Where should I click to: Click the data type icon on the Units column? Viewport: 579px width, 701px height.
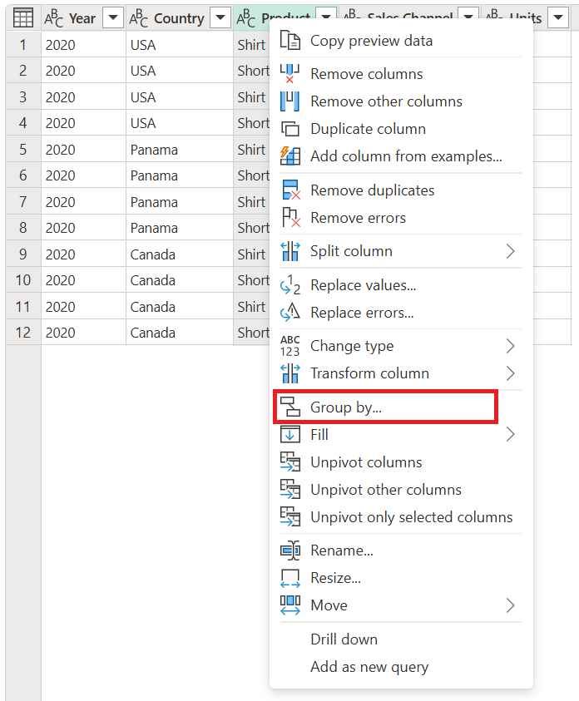pyautogui.click(x=492, y=17)
